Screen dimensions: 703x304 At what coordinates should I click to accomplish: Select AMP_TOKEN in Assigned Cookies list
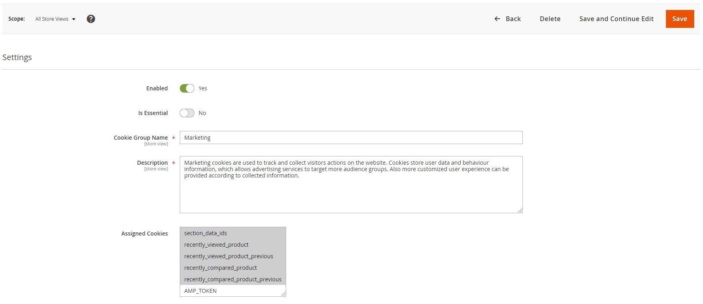point(233,291)
